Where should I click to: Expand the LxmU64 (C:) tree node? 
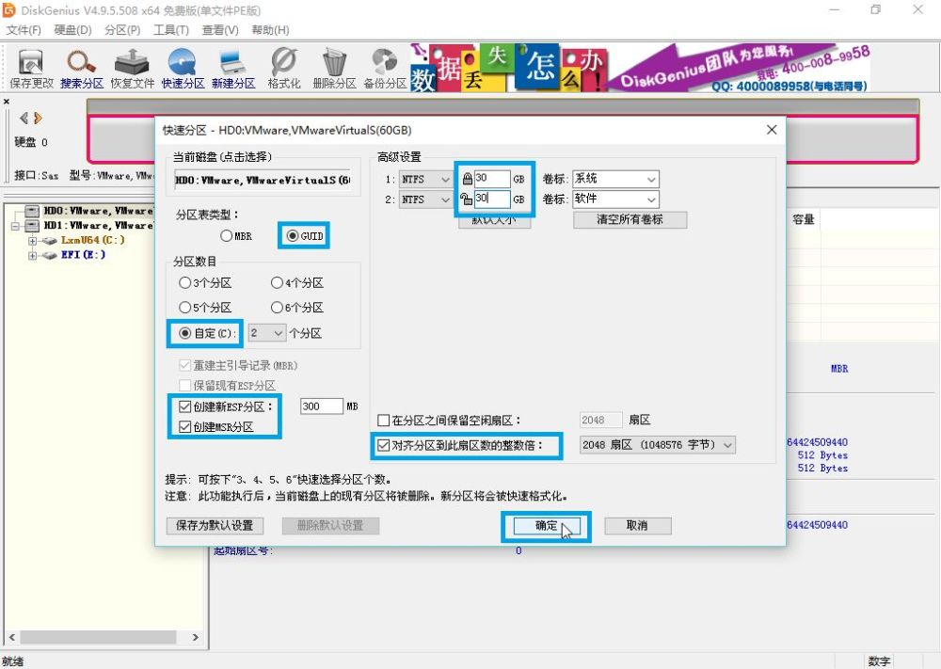tap(32, 241)
